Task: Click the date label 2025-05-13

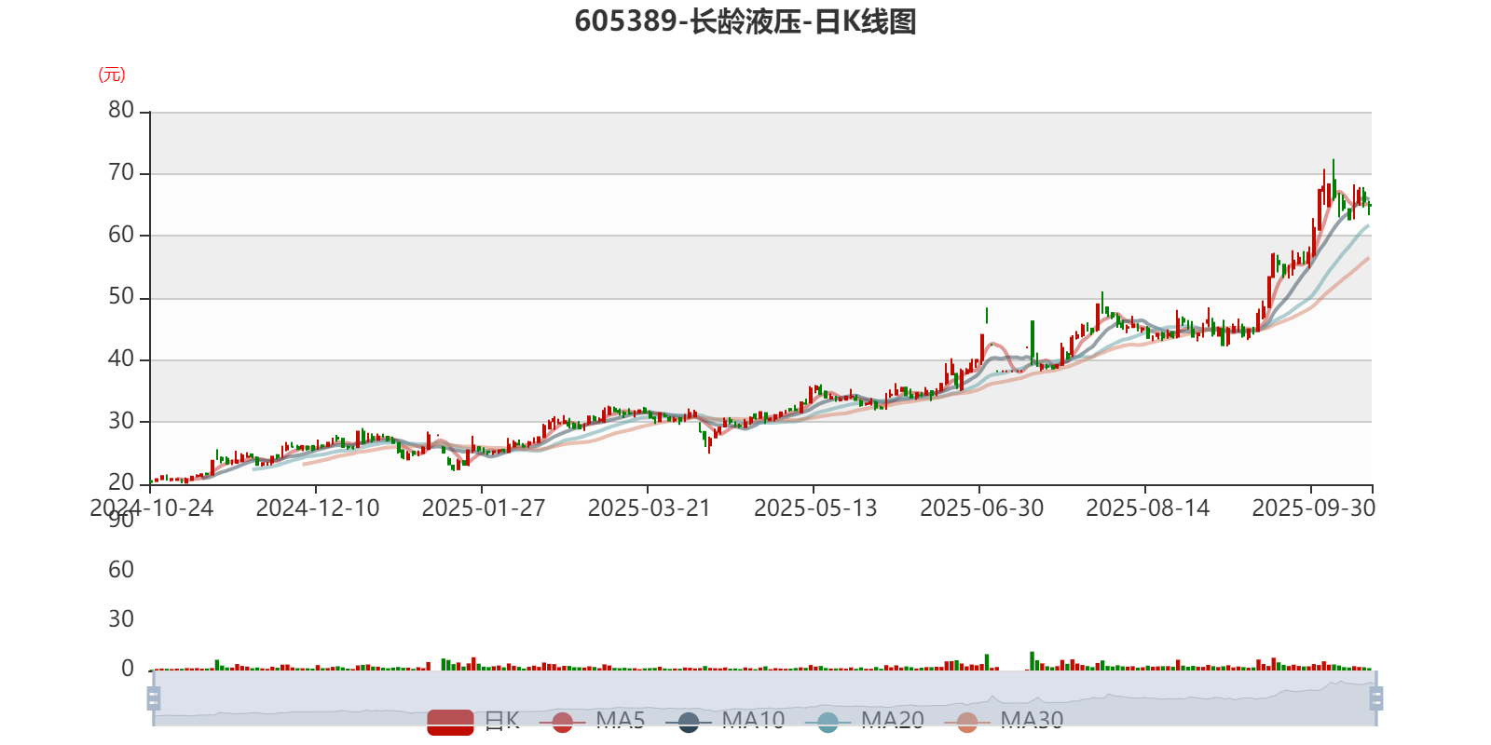Action: (815, 508)
